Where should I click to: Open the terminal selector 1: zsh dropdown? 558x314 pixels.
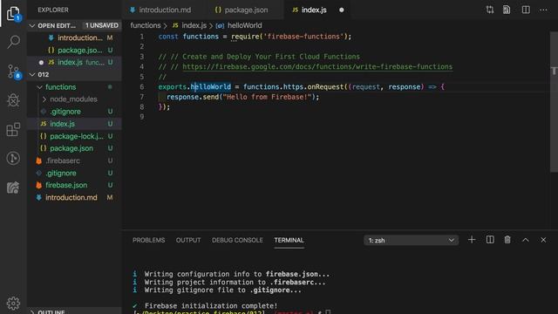tap(411, 241)
